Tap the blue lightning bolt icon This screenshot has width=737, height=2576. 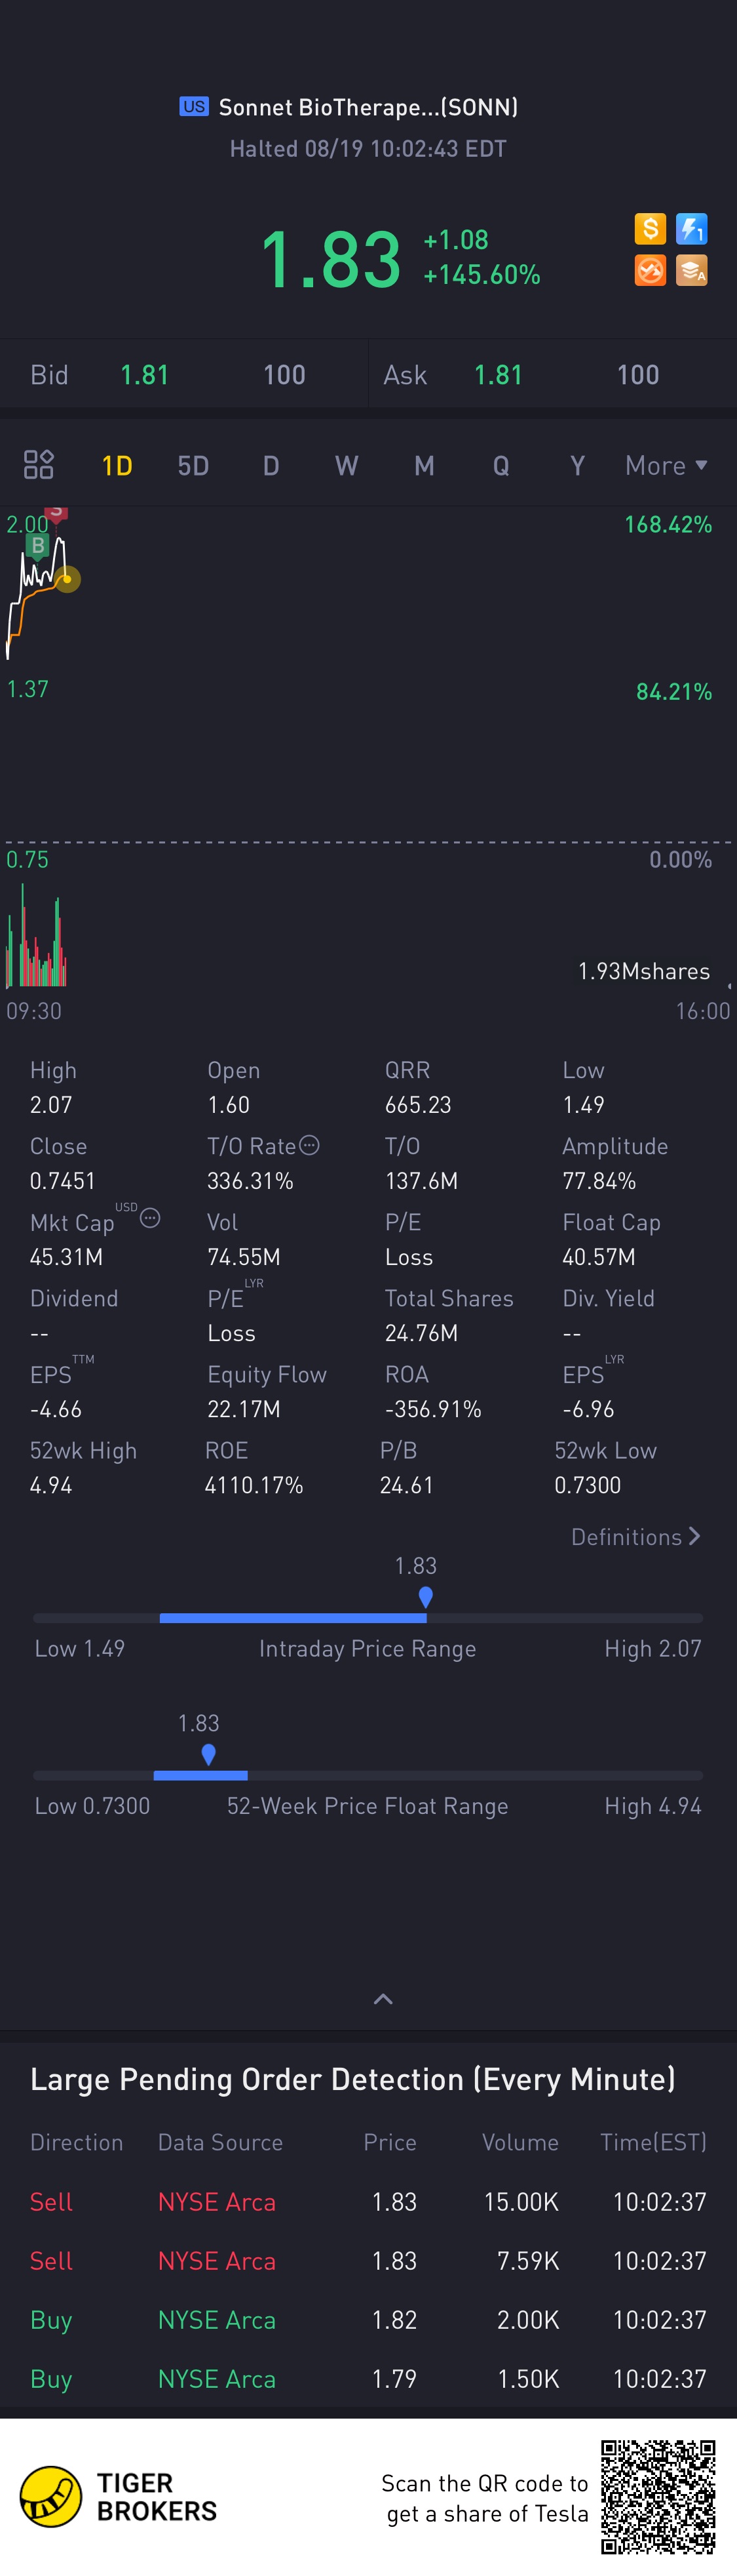point(691,229)
